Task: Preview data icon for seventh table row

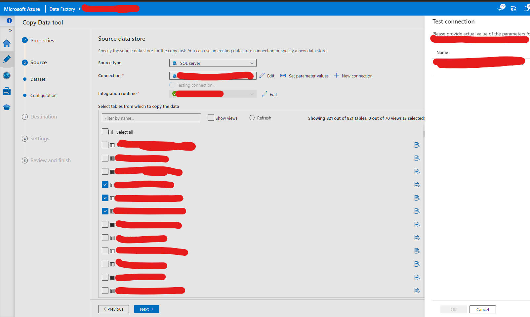Action: tap(417, 224)
